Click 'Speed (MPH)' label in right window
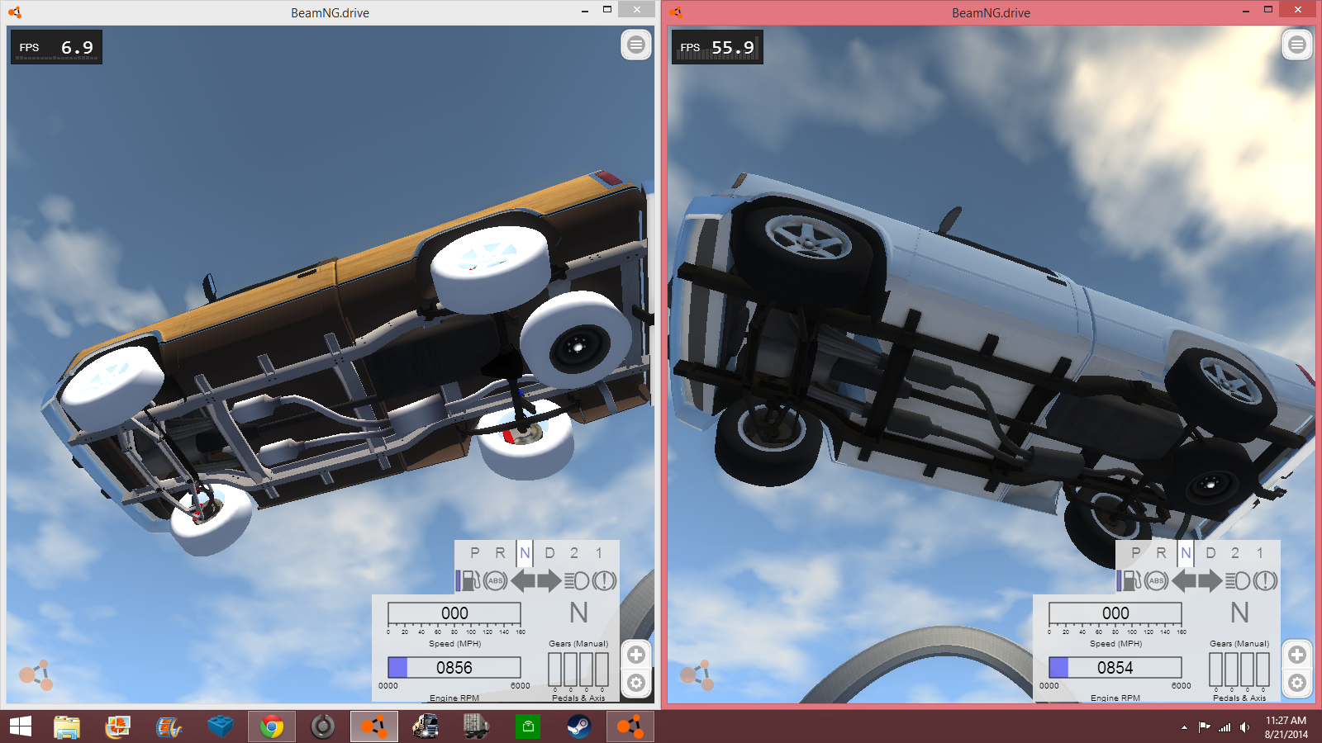The height and width of the screenshot is (743, 1322). point(1115,644)
